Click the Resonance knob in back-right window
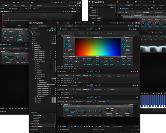This screenshot has width=166, height=133. click(150, 23)
